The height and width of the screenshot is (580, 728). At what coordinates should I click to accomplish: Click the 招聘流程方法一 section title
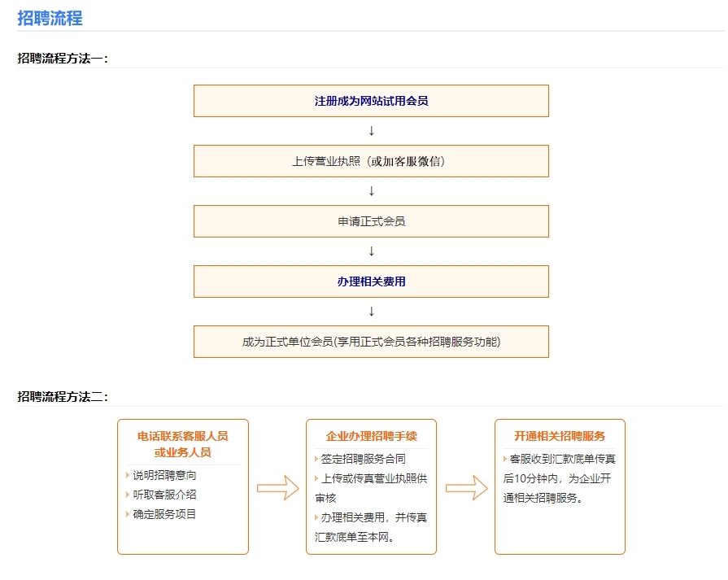pyautogui.click(x=63, y=59)
